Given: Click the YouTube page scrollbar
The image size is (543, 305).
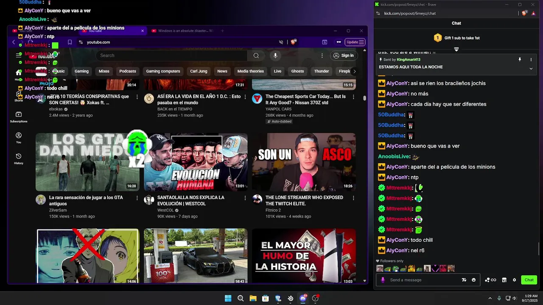Looking at the screenshot, I should point(364,98).
